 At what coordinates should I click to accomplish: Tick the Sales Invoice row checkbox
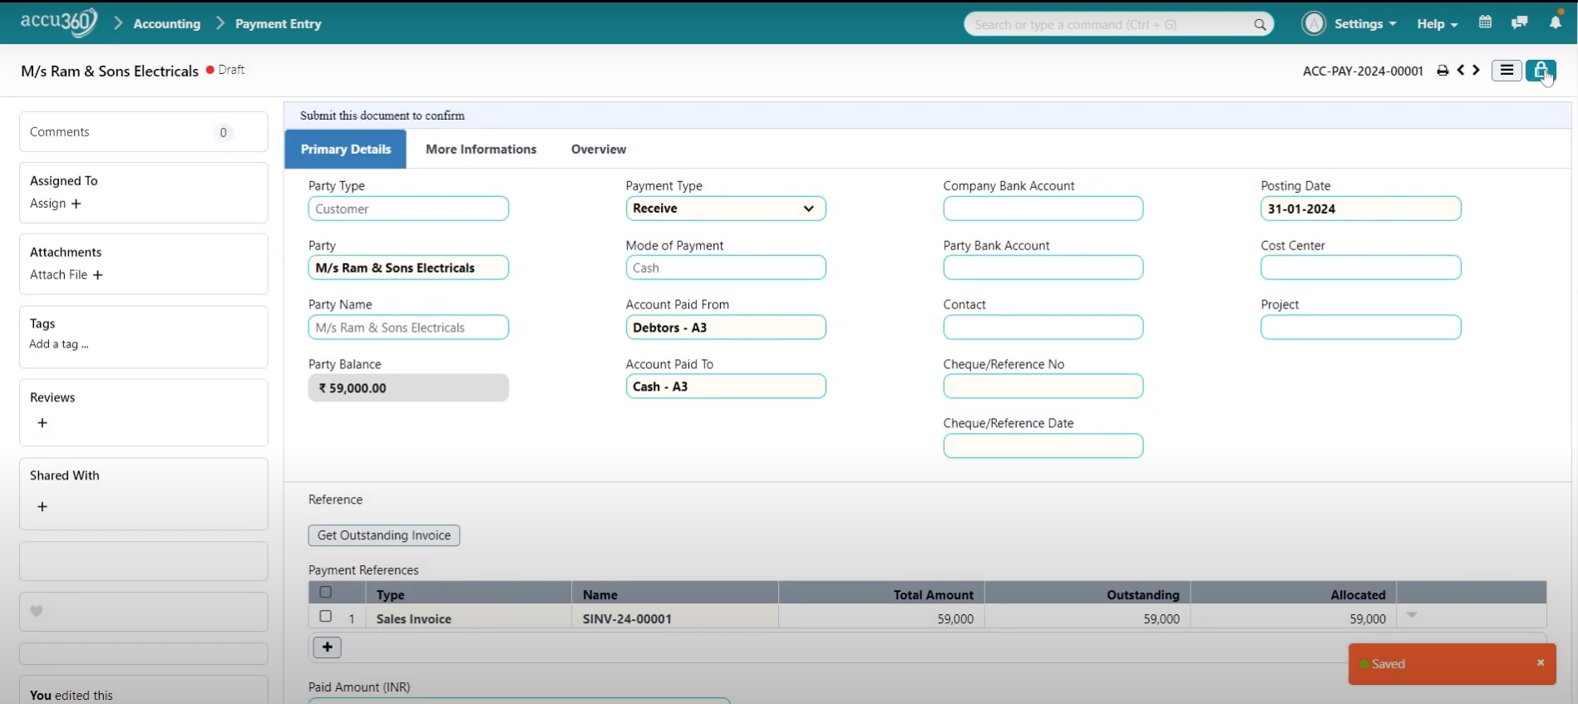[326, 617]
